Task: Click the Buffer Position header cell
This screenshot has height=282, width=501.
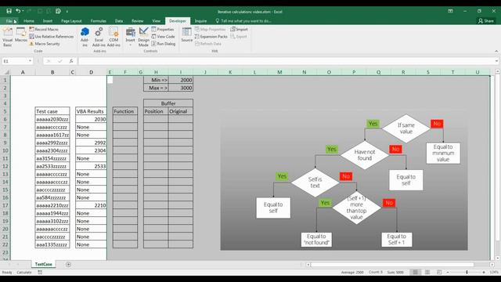Action: [156, 111]
